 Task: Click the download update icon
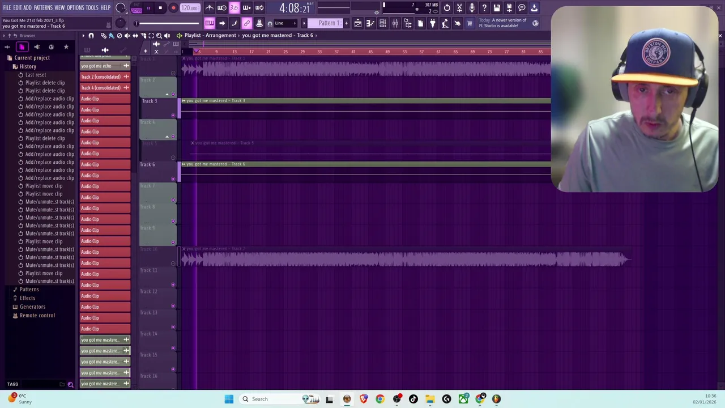(x=534, y=8)
